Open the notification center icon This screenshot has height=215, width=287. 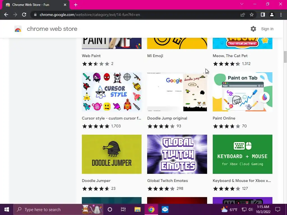[278, 209]
